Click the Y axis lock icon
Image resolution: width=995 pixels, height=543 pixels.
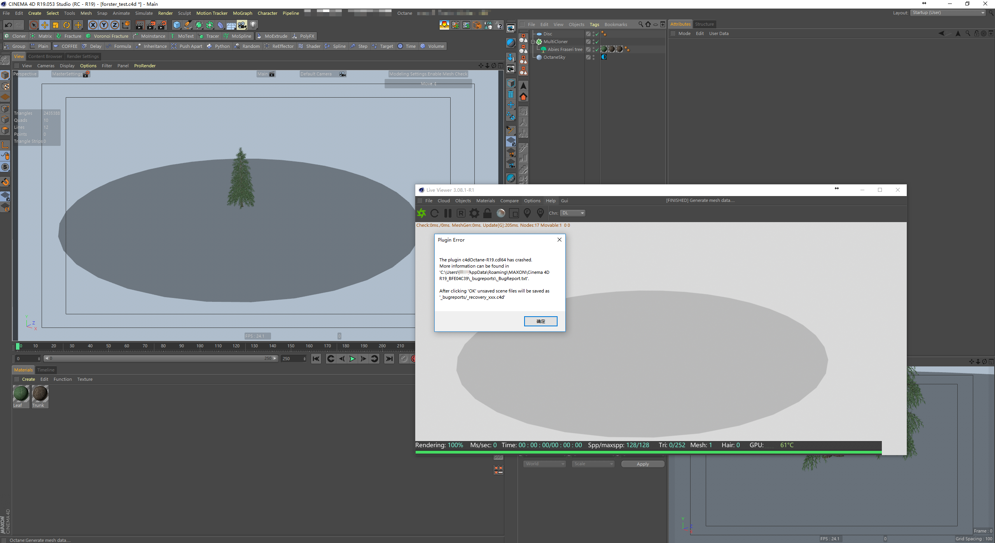point(104,25)
